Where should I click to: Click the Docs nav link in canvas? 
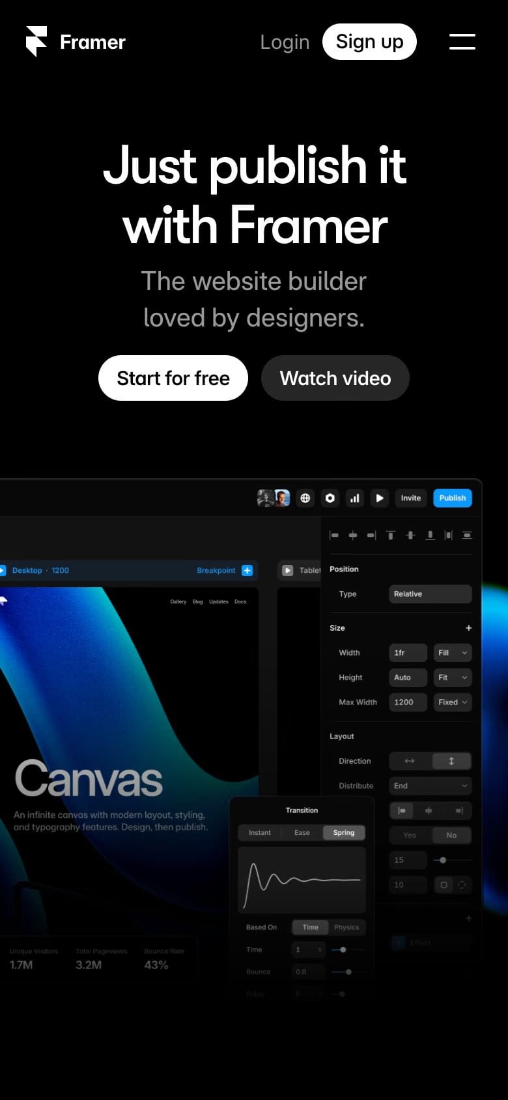point(240,601)
